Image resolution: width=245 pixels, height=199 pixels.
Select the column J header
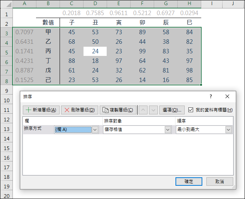[233, 4]
